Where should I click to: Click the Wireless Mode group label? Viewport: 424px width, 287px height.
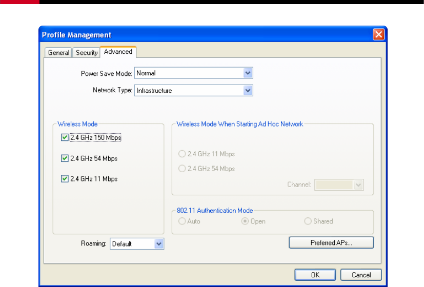[77, 124]
